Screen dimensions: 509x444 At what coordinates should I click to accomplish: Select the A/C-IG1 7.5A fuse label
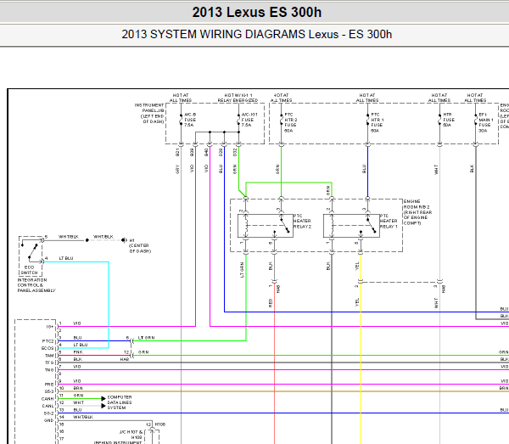point(249,120)
